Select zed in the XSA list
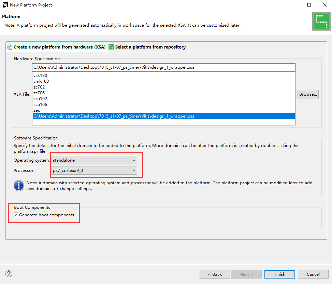 click(164, 110)
